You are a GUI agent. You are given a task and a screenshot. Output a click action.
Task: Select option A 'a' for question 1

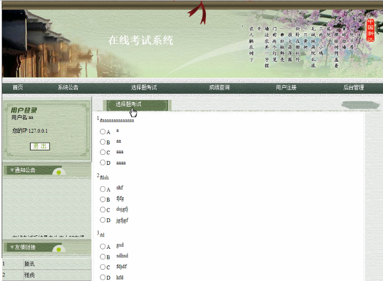pos(103,132)
